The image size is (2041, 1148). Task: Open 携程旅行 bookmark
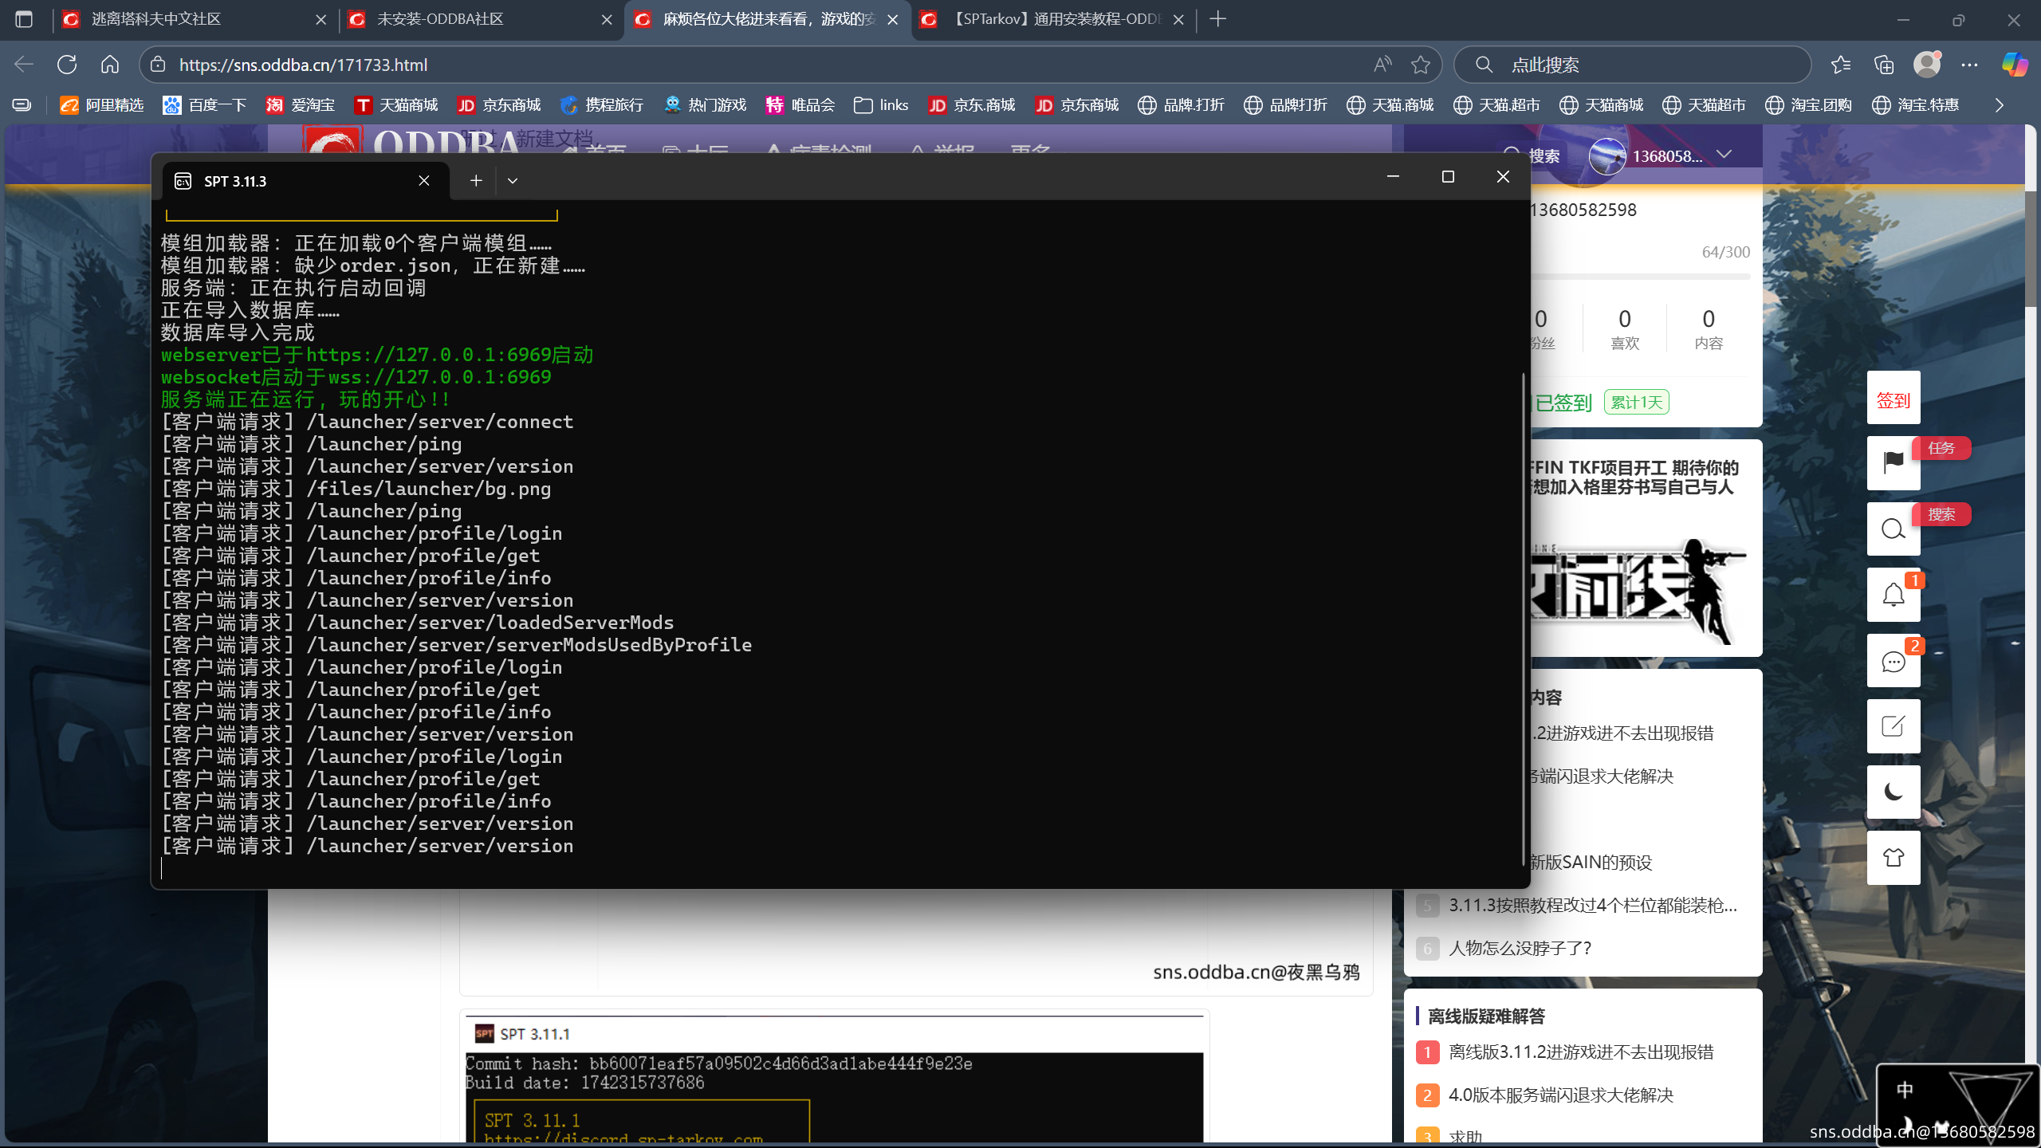(x=602, y=105)
